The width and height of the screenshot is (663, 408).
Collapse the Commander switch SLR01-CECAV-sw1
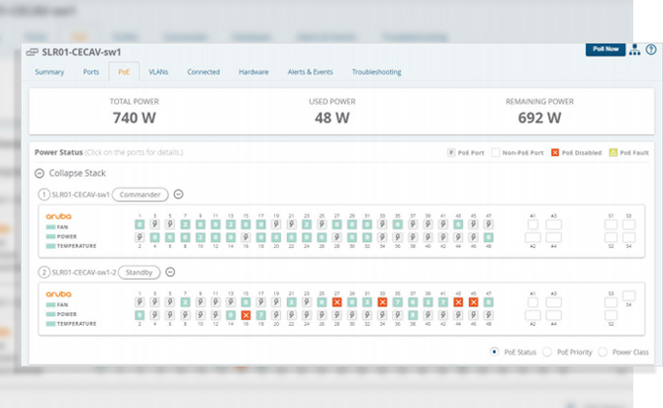[x=179, y=195]
